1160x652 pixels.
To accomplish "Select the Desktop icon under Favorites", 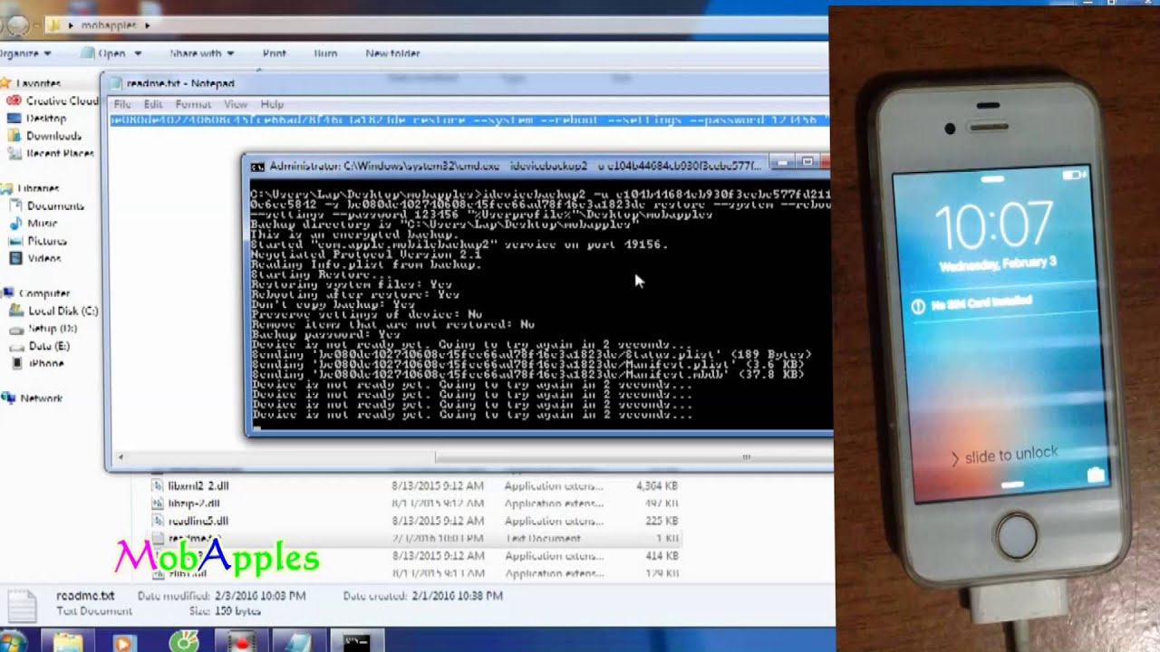I will (13, 119).
